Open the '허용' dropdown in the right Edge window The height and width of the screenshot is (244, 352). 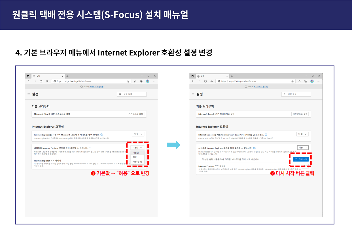(x=303, y=147)
